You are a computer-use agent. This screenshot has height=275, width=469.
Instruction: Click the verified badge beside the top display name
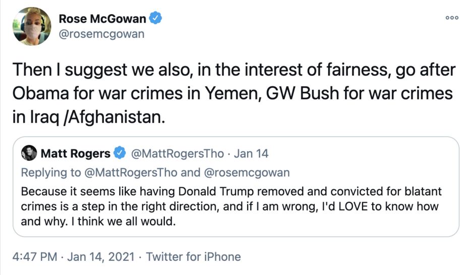pyautogui.click(x=157, y=19)
